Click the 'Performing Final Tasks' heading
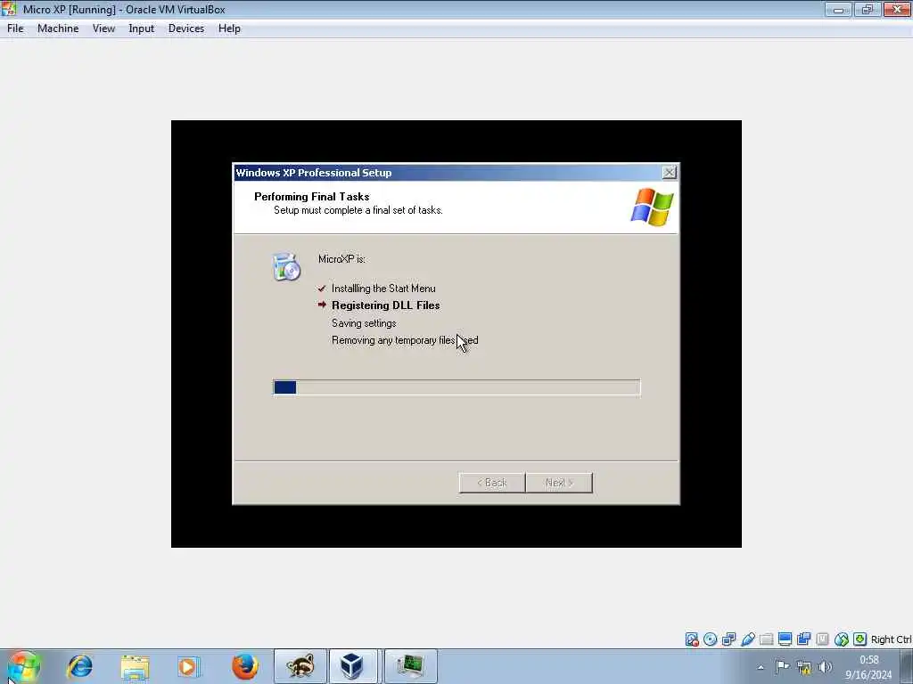Screen dimensions: 913x684 point(311,197)
